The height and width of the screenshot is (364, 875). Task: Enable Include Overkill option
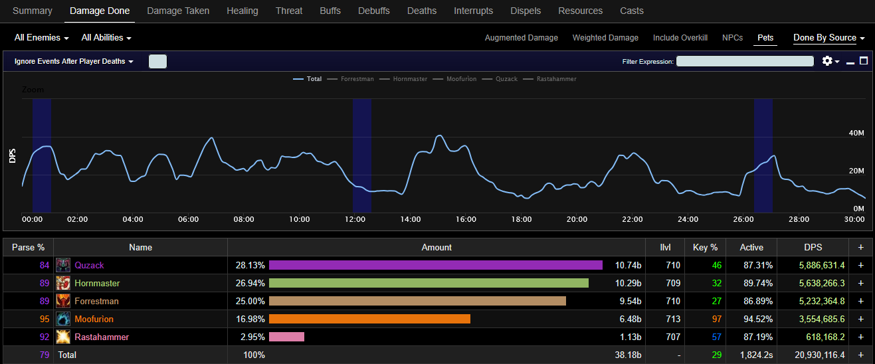click(680, 38)
